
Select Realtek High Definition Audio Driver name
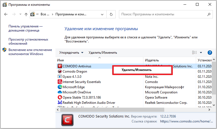coord(89,103)
